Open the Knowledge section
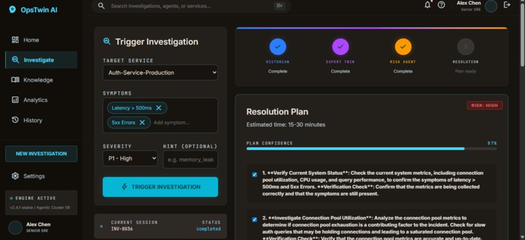 (41, 80)
